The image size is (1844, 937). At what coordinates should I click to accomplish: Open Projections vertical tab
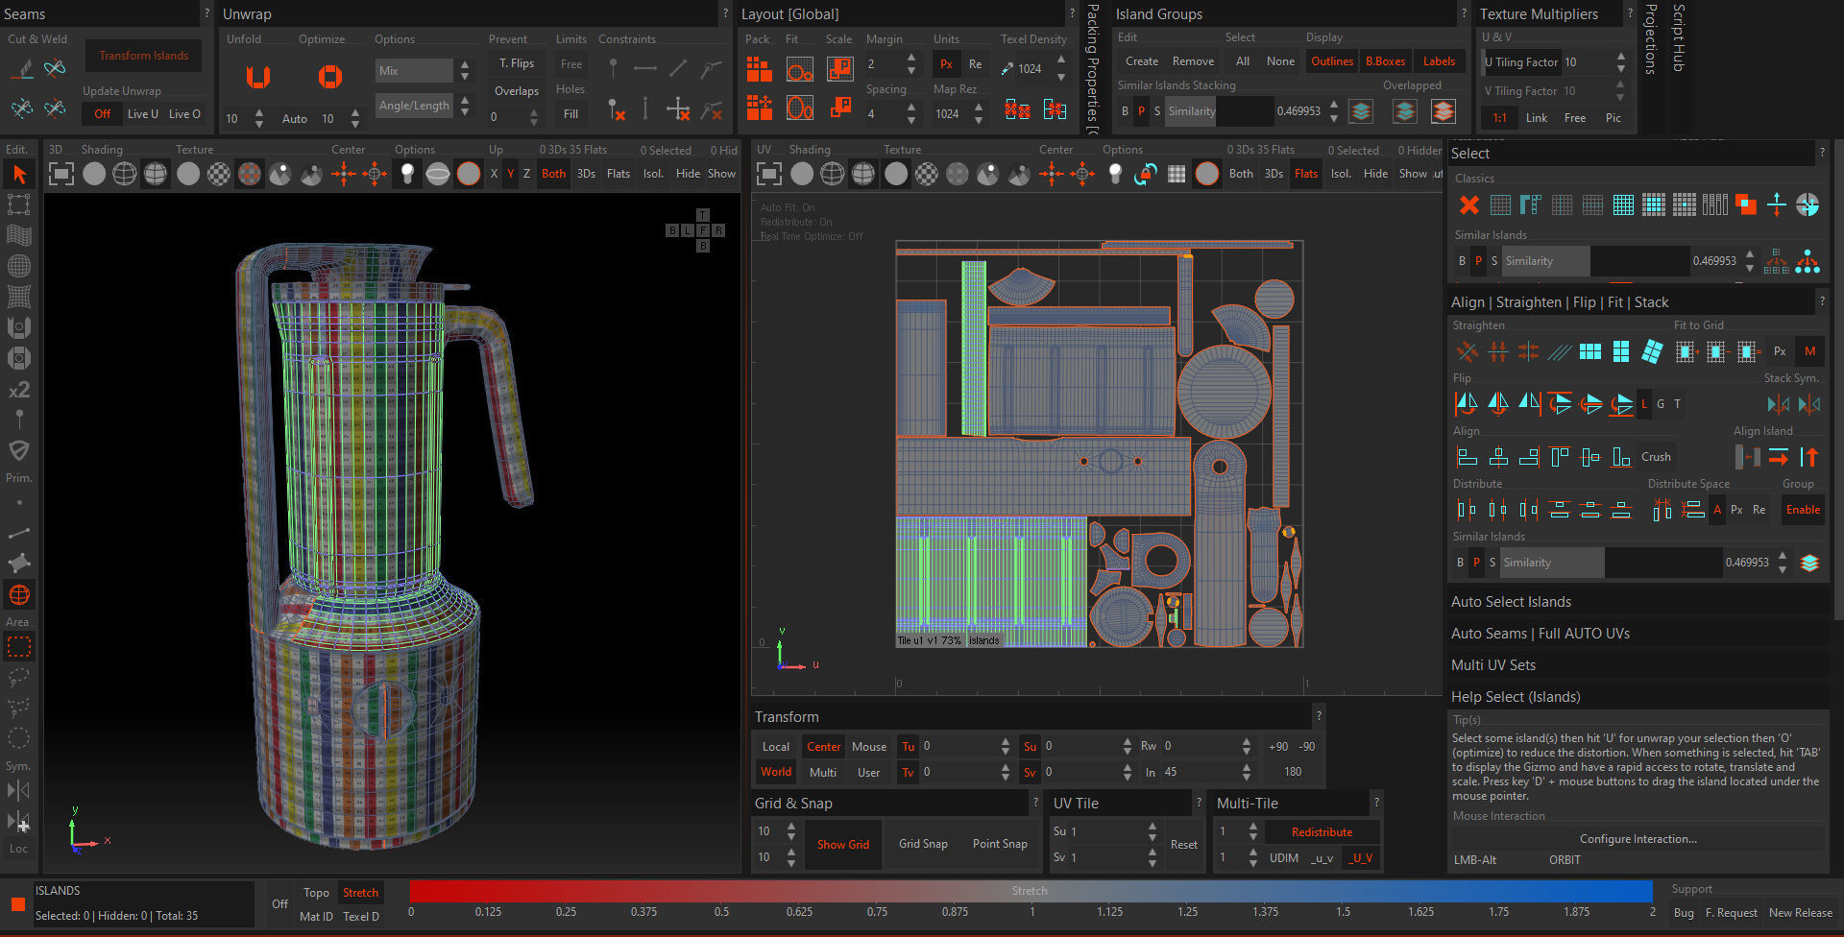pos(1650,39)
